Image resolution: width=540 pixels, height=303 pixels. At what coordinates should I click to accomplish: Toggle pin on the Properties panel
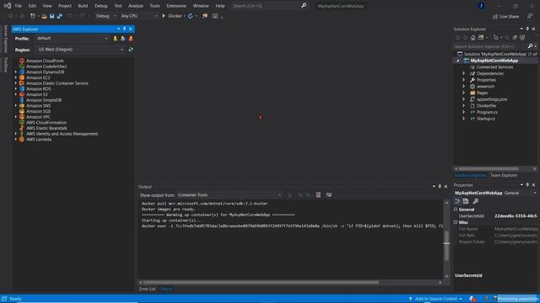coord(527,185)
